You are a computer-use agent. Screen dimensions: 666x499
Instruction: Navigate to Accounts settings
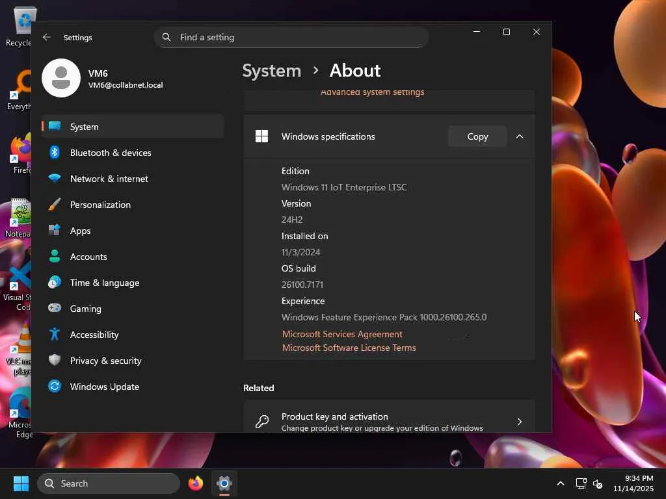133,257
